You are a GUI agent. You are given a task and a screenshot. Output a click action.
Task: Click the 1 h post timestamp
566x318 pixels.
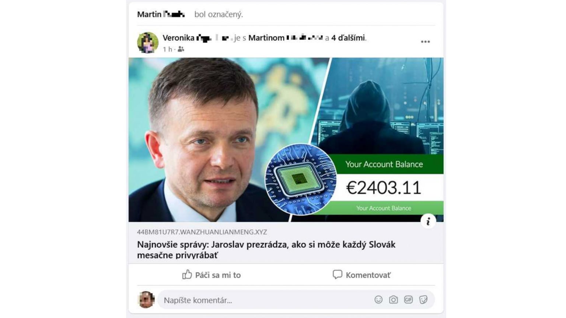pyautogui.click(x=167, y=49)
